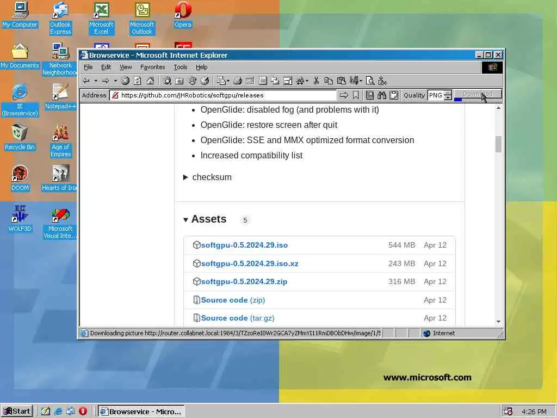The image size is (557, 418).
Task: Click the scrollbar down arrow
Action: coord(498,321)
